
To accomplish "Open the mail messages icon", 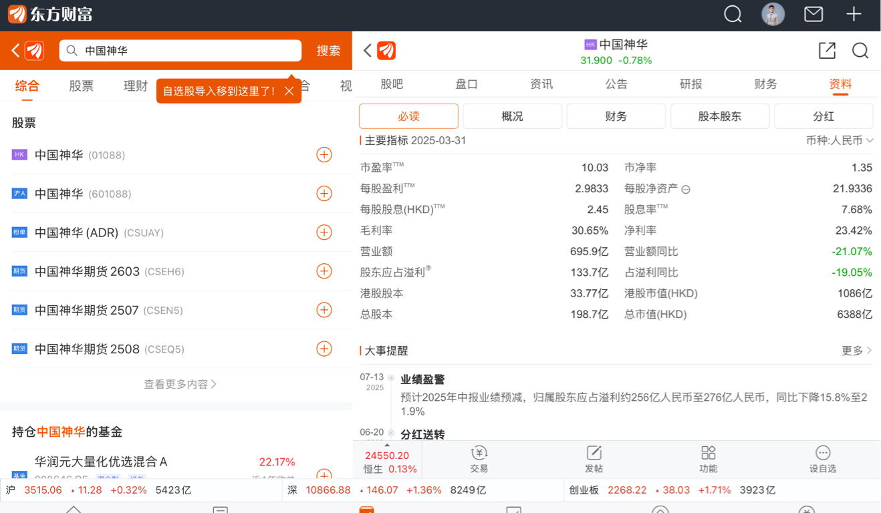I will point(813,14).
